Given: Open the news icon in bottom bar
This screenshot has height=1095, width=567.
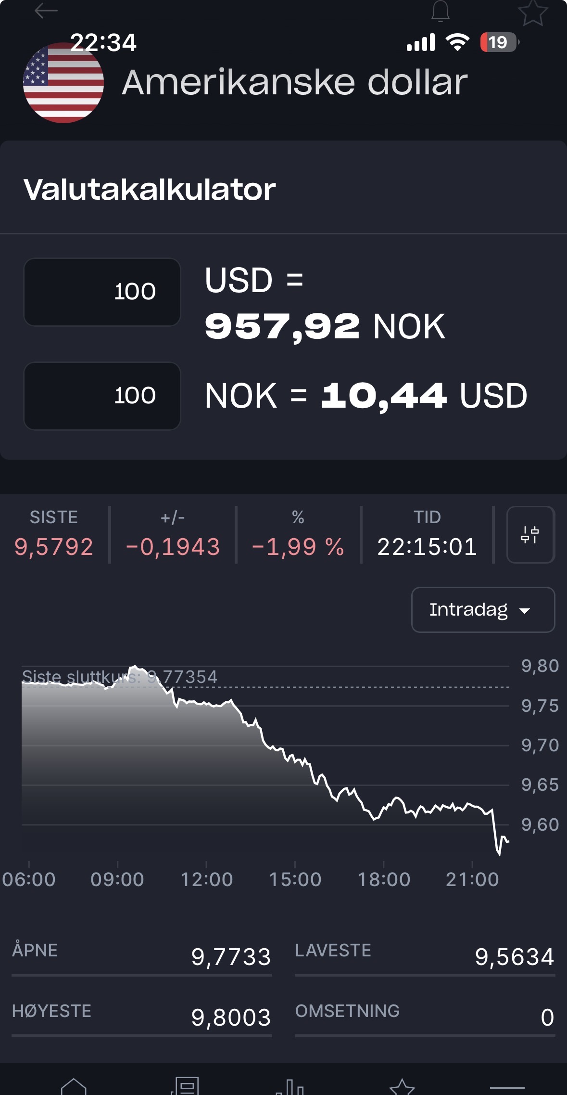Looking at the screenshot, I should click(186, 1086).
